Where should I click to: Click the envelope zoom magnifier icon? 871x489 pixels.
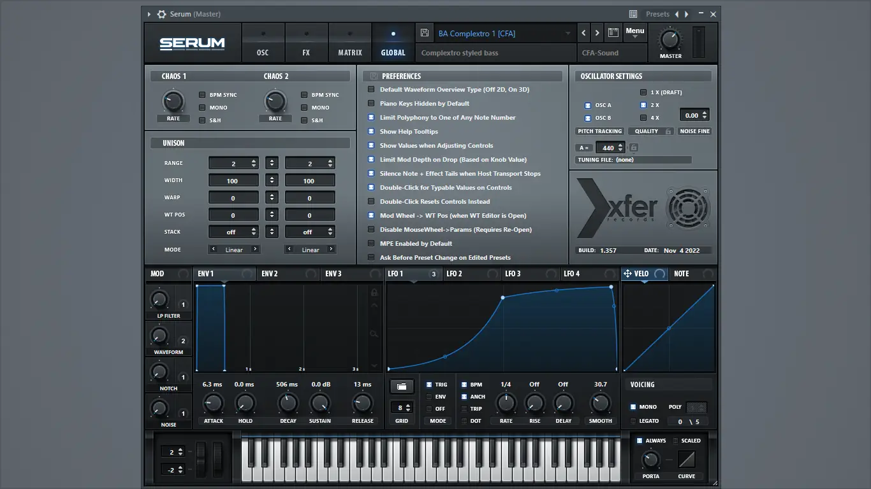[x=374, y=334]
